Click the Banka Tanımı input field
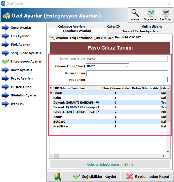 point(127,73)
